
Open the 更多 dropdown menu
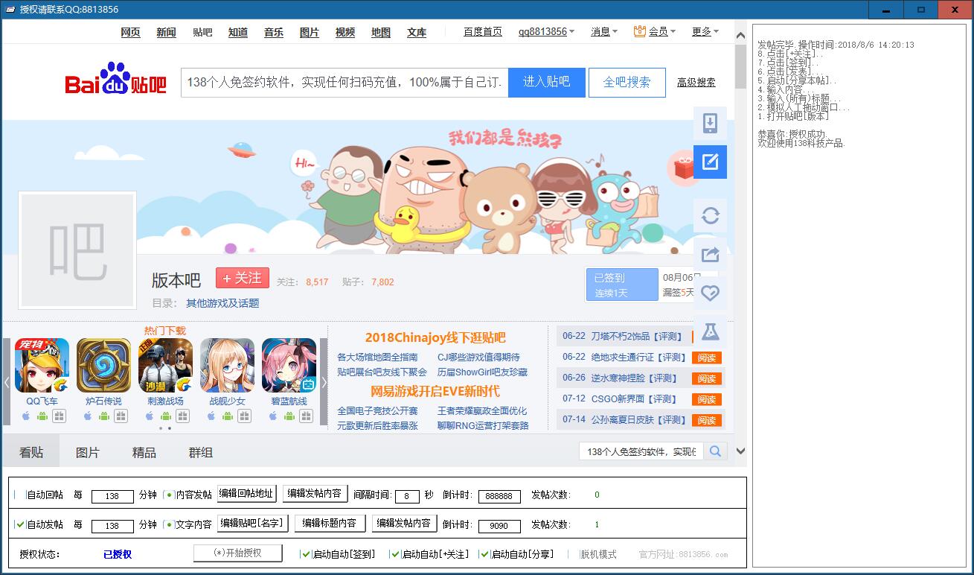(x=705, y=32)
